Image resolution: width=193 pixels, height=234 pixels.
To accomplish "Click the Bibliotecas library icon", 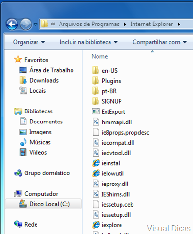I will [18, 111].
